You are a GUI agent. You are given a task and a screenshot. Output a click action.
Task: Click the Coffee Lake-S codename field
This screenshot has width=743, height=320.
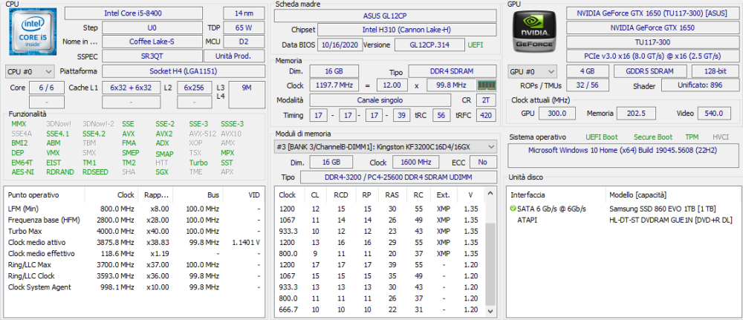[x=152, y=42]
